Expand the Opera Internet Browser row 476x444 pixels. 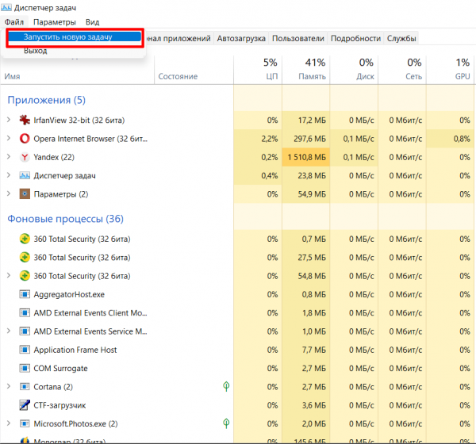[x=9, y=139]
